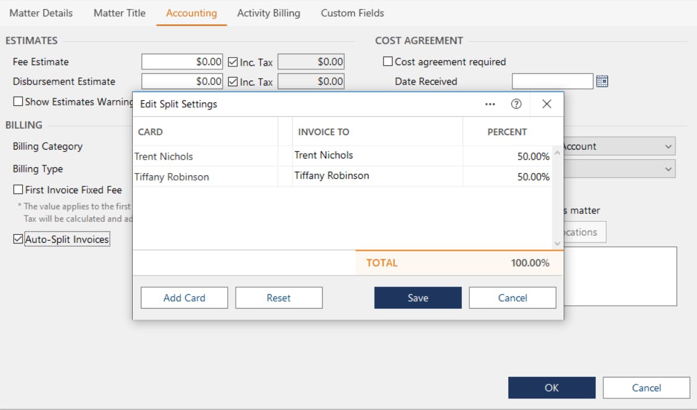This screenshot has width=697, height=410.
Task: Save the split settings
Action: point(418,298)
